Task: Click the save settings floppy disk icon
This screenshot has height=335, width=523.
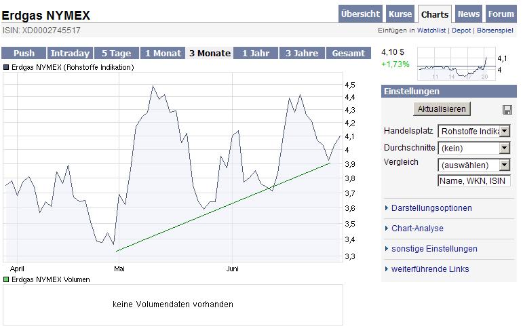Action: click(x=507, y=110)
